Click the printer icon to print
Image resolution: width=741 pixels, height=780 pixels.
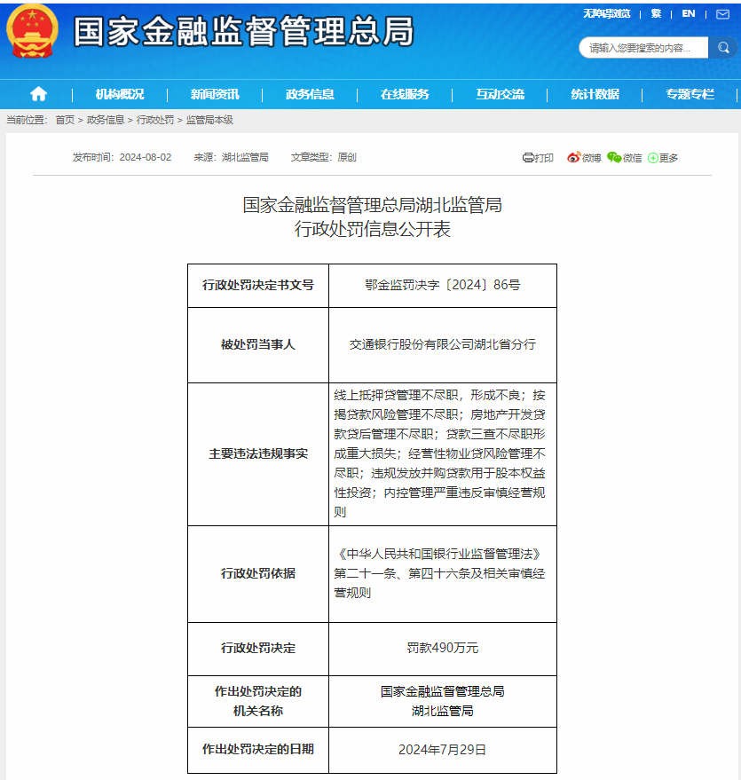click(x=528, y=158)
